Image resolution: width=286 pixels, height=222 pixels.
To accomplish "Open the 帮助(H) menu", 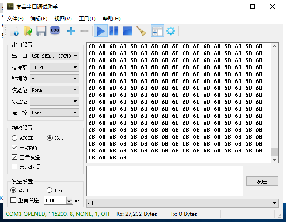I will click(111, 19).
